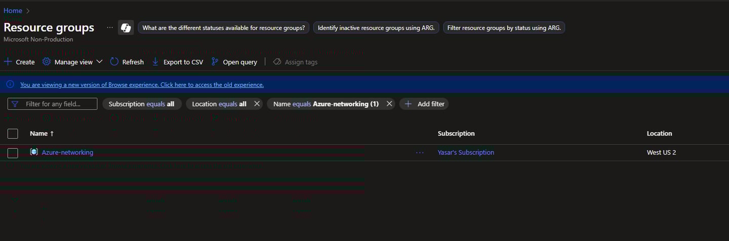Refresh the resource groups list
Viewport: 729px width, 241px height.
(127, 62)
